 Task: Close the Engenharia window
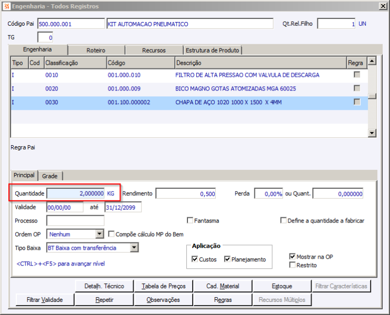[x=383, y=6]
